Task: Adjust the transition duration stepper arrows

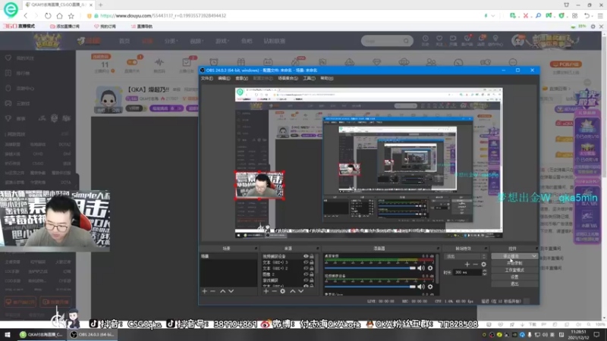Action: tap(484, 272)
